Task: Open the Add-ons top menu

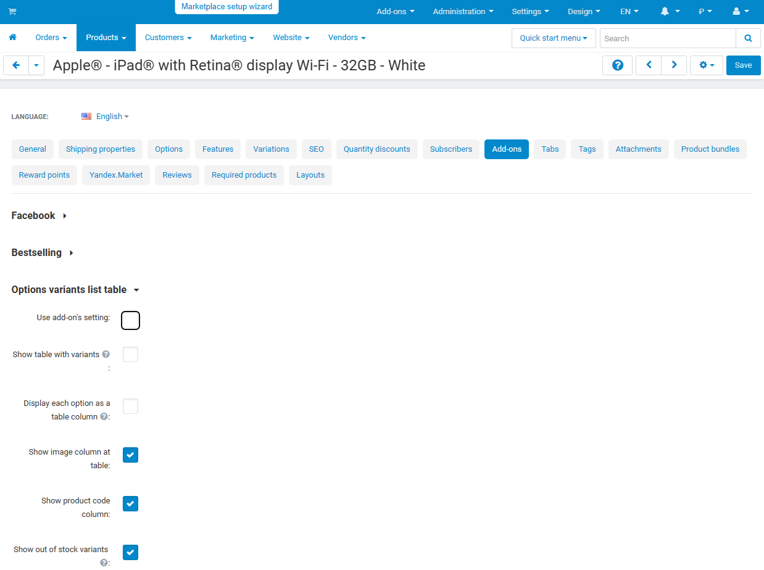Action: [x=396, y=12]
